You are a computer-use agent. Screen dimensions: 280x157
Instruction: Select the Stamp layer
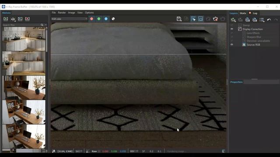pos(246,25)
